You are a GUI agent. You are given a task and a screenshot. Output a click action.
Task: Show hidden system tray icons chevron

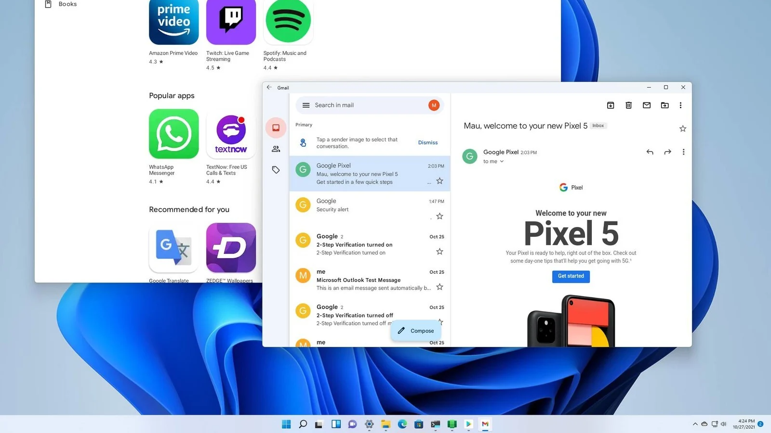695,424
